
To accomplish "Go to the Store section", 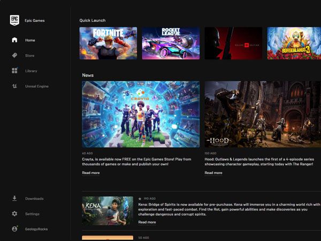I will 29,56.
